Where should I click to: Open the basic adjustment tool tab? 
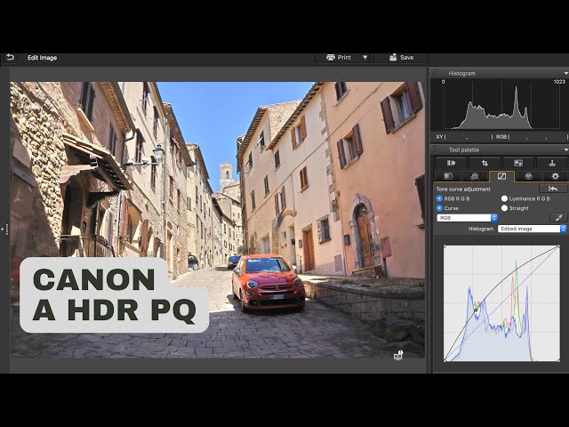click(x=448, y=176)
